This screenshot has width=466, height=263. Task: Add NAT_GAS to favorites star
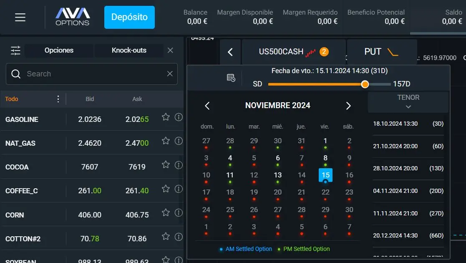point(166,141)
